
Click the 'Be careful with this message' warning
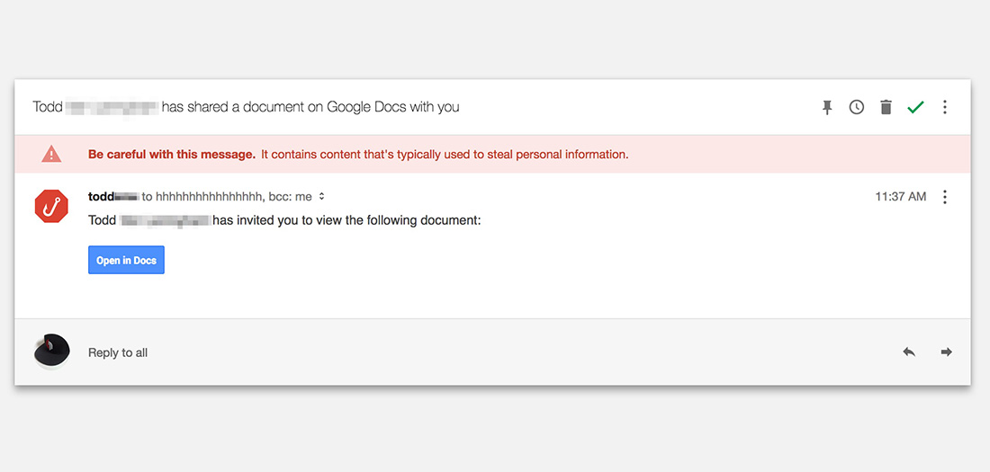(x=172, y=155)
